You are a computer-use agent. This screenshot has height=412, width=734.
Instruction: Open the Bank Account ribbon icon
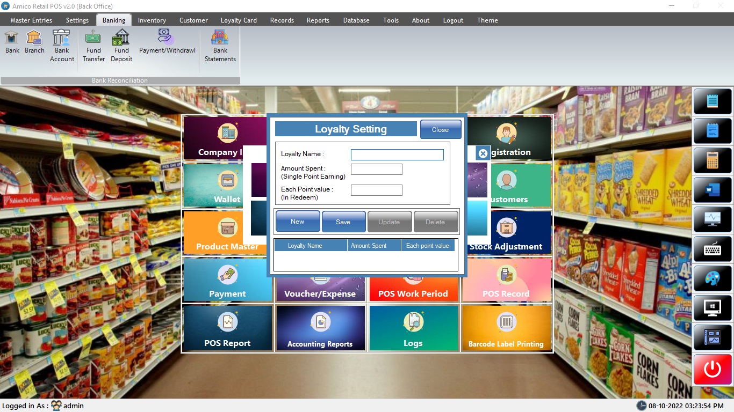pos(62,45)
